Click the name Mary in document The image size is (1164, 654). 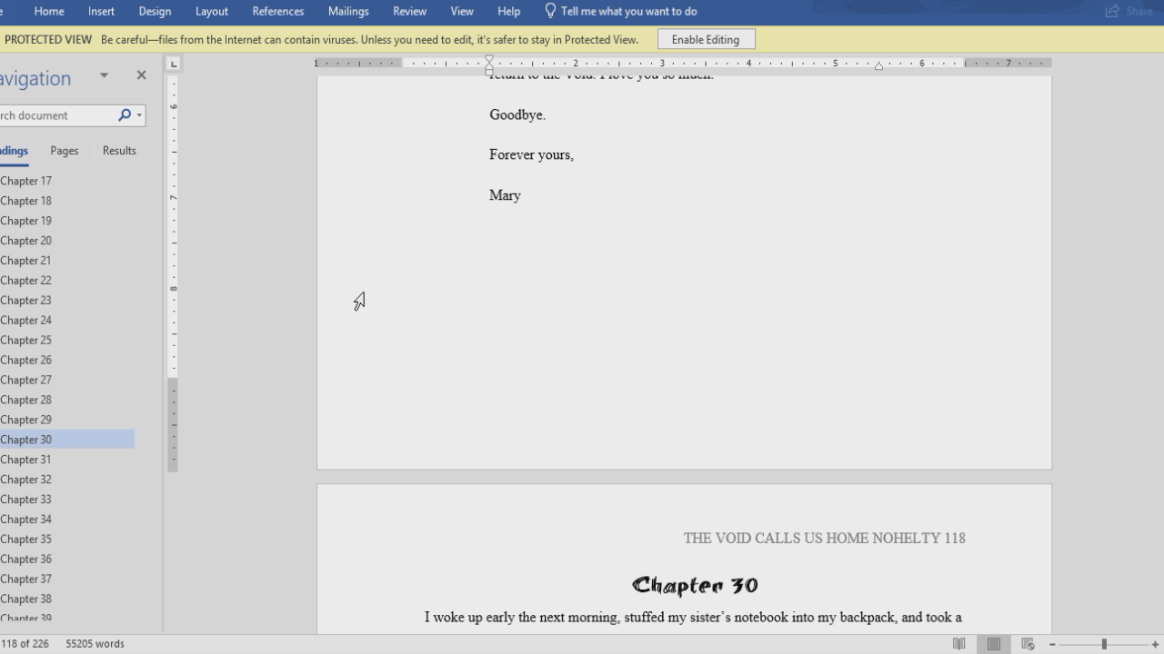click(505, 195)
